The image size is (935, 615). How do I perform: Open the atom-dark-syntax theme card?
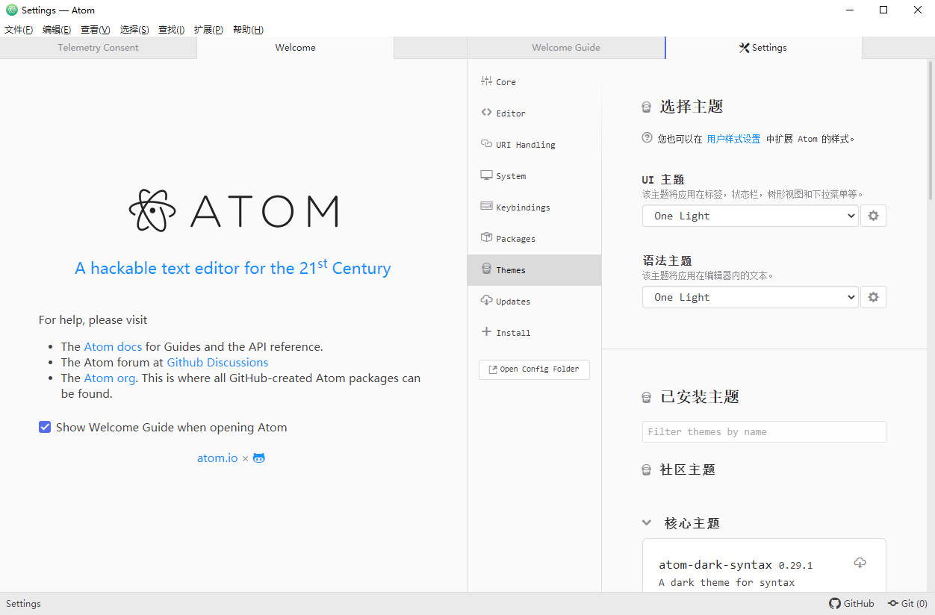pos(764,566)
